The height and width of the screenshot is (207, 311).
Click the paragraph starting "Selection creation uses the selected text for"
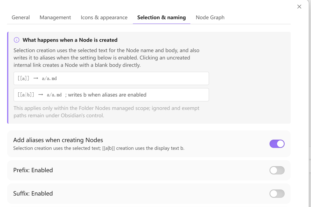[107, 58]
